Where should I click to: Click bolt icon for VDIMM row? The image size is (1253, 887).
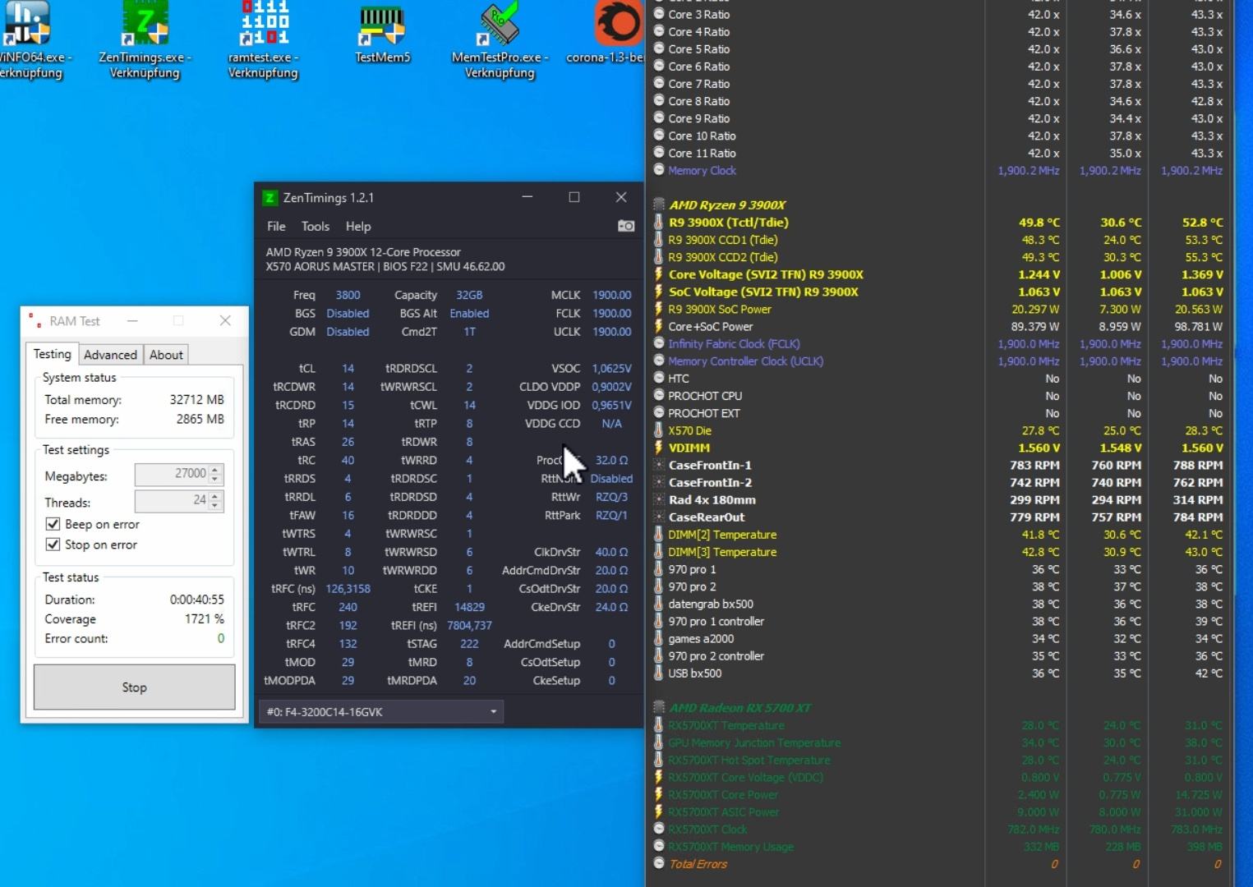point(659,448)
